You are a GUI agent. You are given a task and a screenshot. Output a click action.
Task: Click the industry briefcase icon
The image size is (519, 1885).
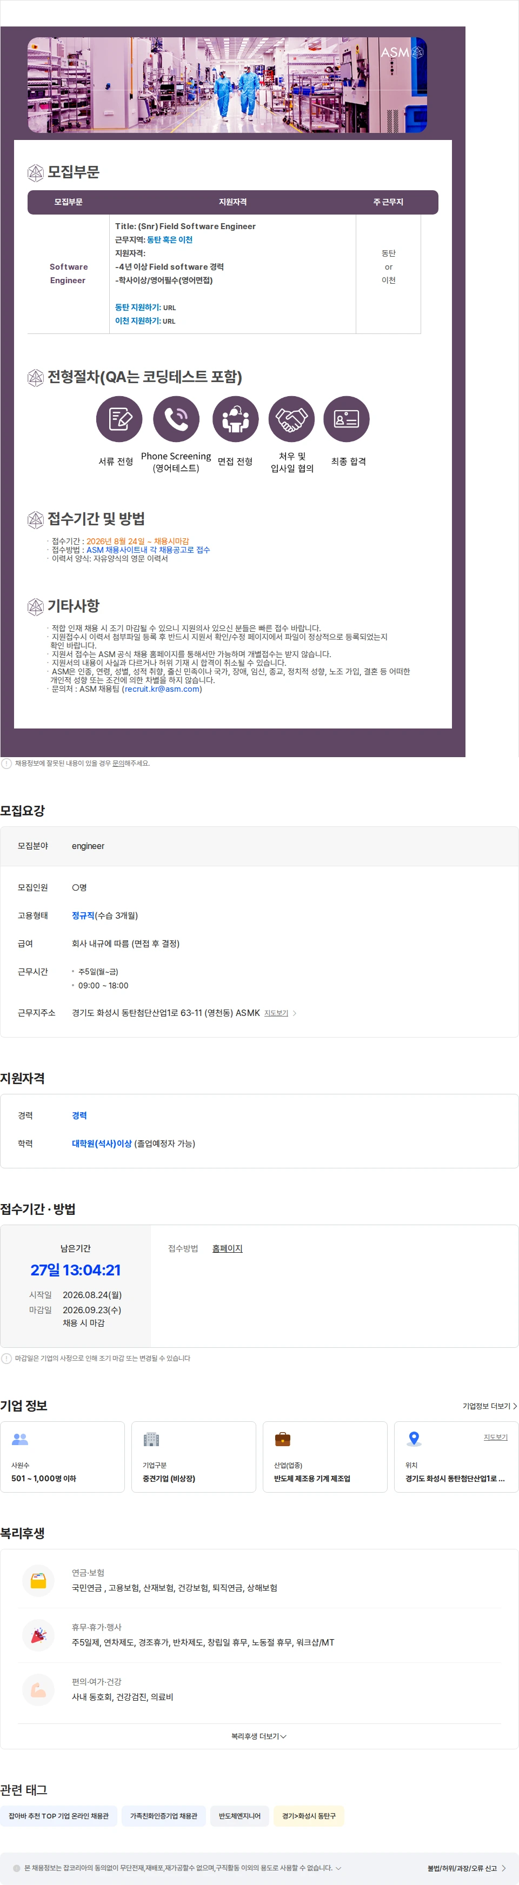[x=283, y=1439]
